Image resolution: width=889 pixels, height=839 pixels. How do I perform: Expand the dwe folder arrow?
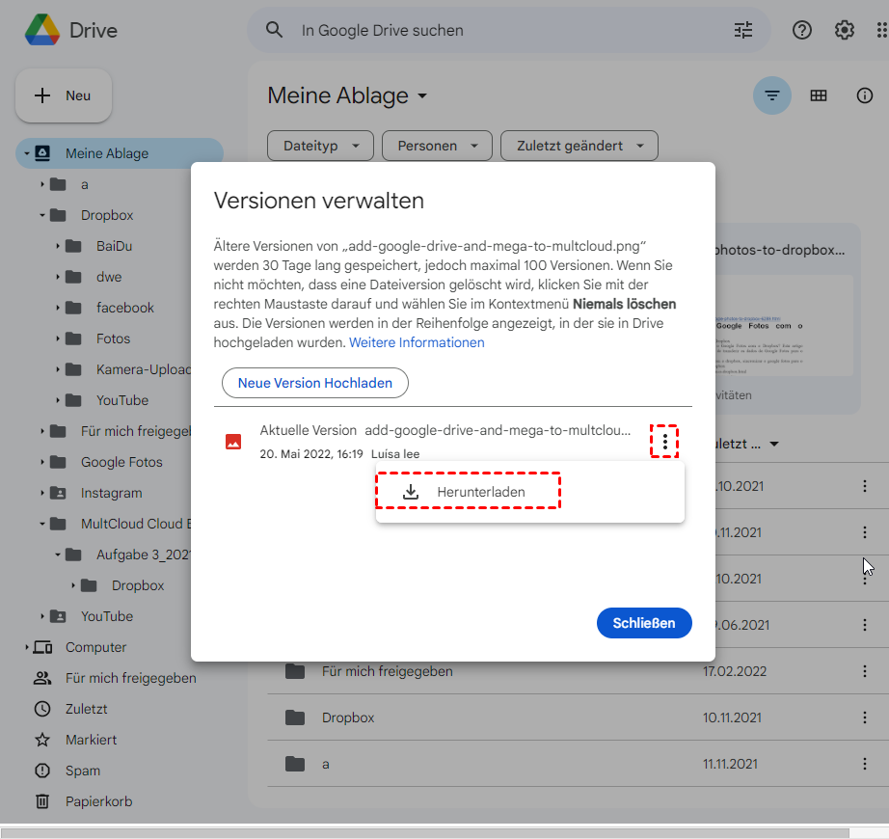tap(57, 277)
